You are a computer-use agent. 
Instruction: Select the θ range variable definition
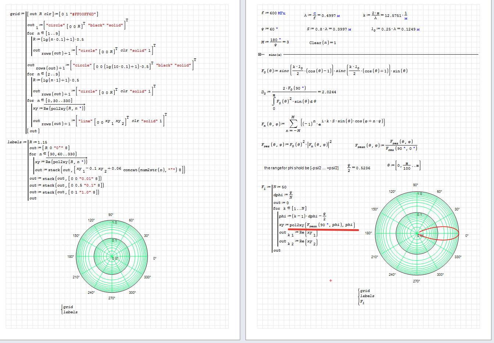404,166
